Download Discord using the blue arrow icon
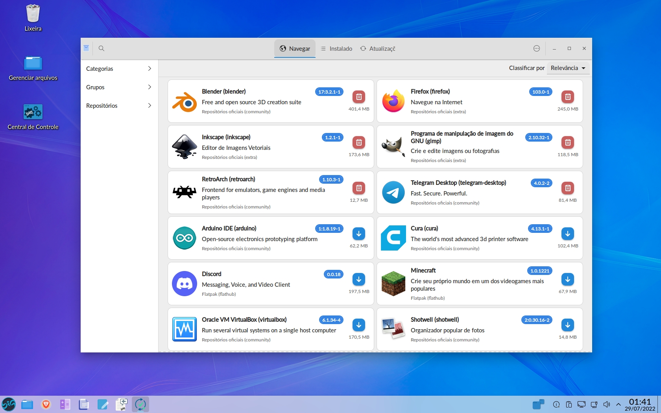 [358, 279]
